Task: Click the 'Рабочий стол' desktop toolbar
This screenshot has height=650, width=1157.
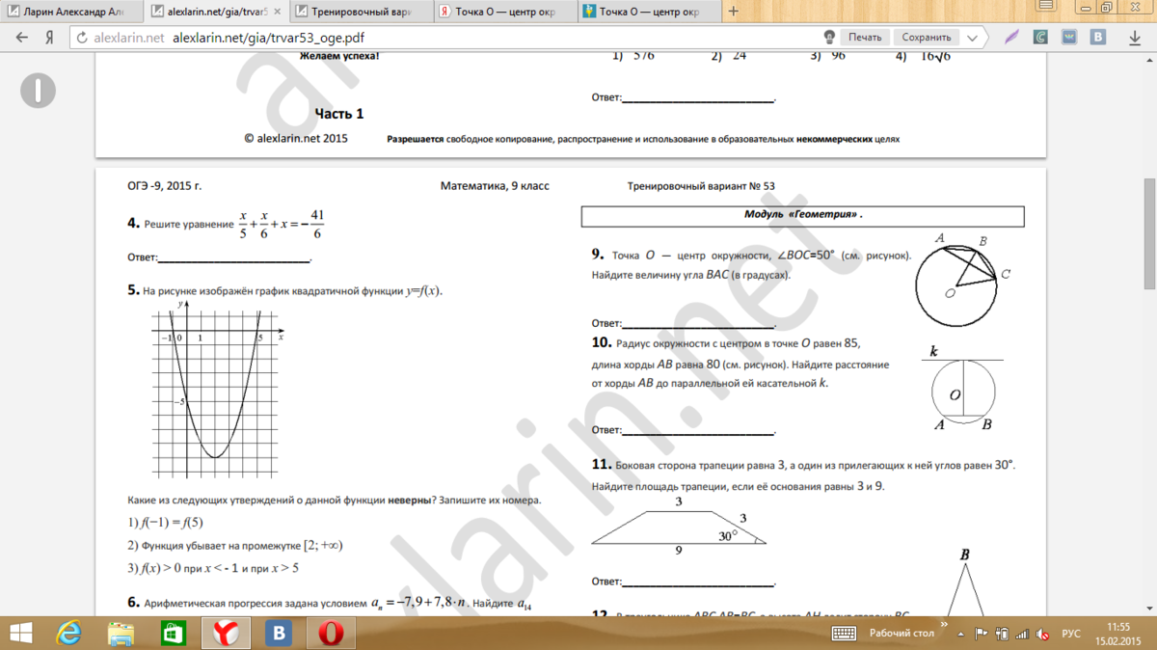Action: (x=902, y=633)
